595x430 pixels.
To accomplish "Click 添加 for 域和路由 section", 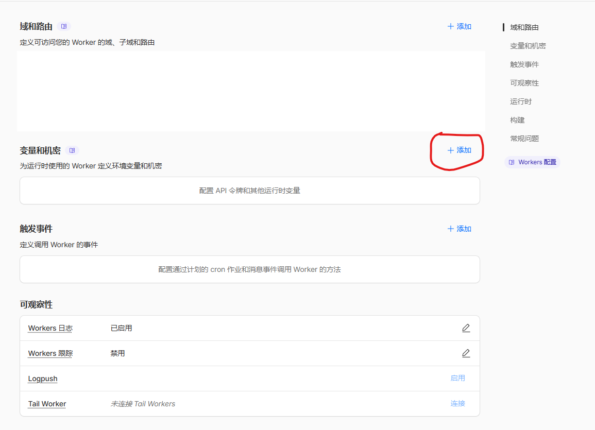I will (x=459, y=26).
